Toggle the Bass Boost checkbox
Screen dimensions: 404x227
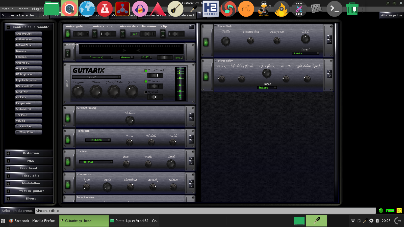coord(146,70)
